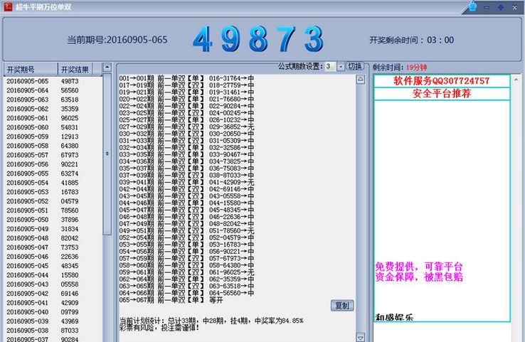The height and width of the screenshot is (342, 525).
Task: Close the window using the X icon
Action: 514,7
